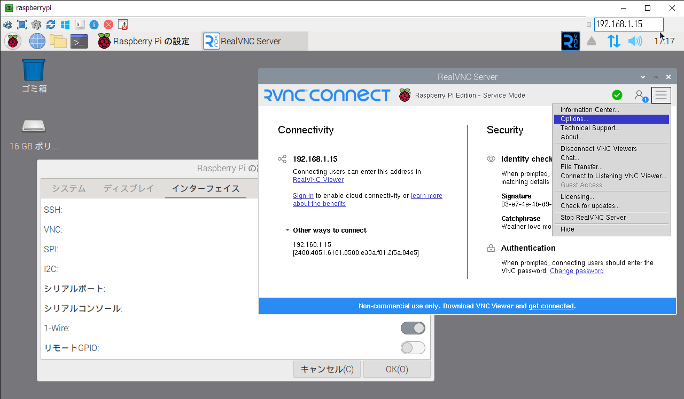Open the volume speaker tray icon

[635, 41]
